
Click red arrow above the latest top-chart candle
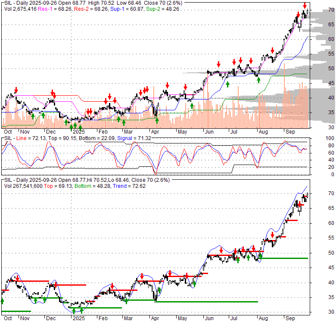coord(305,6)
